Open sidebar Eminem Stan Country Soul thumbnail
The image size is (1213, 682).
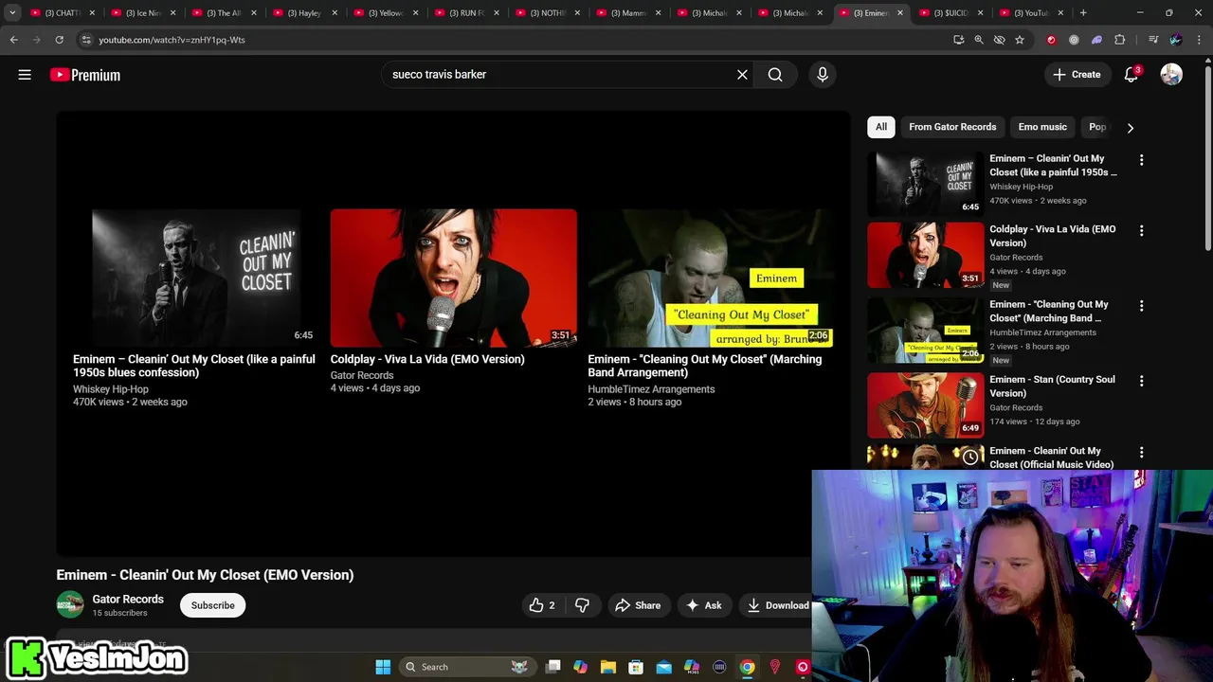[926, 404]
